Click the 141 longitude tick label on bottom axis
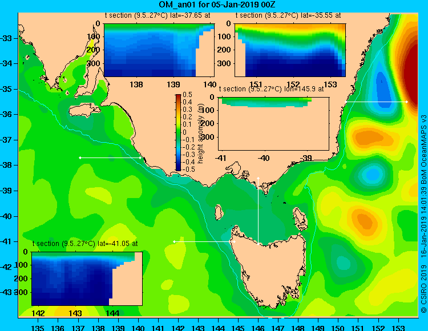The image size is (428, 331). (x=158, y=328)
